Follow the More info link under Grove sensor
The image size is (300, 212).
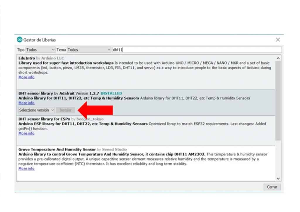click(26, 169)
